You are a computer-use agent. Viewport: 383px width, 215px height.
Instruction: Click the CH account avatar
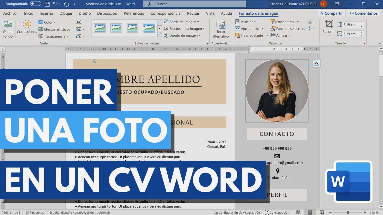point(323,4)
